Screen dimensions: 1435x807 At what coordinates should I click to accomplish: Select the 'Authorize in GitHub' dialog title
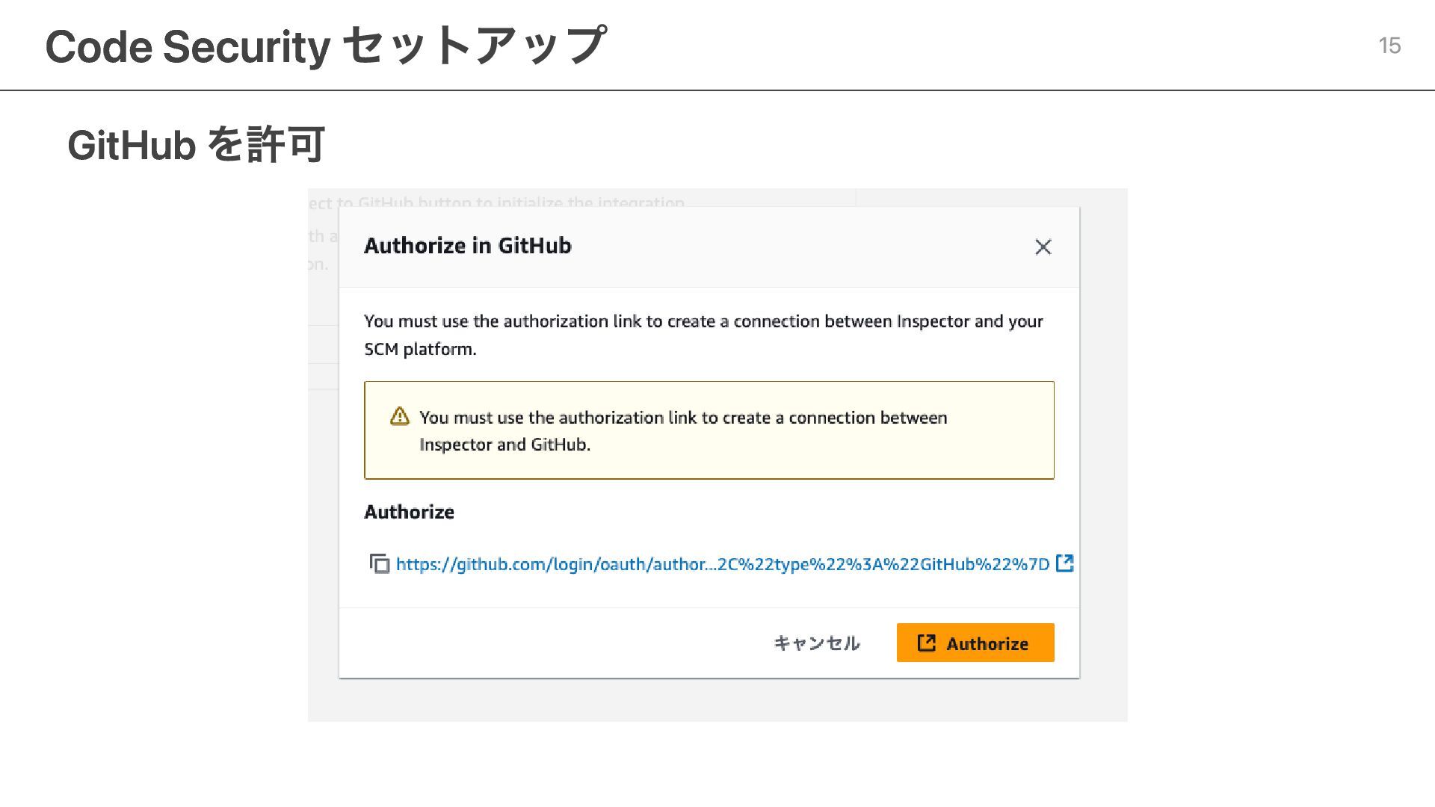pyautogui.click(x=468, y=246)
